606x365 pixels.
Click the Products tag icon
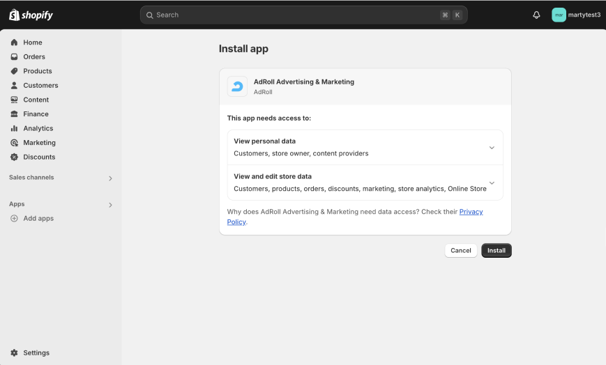(x=14, y=71)
